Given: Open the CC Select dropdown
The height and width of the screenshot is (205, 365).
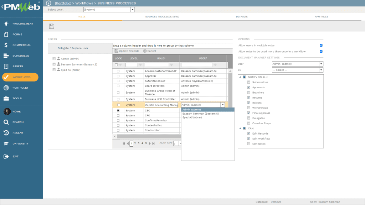Looking at the screenshot, I should click(321, 70).
